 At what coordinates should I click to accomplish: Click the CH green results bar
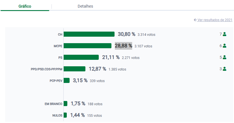[89, 34]
